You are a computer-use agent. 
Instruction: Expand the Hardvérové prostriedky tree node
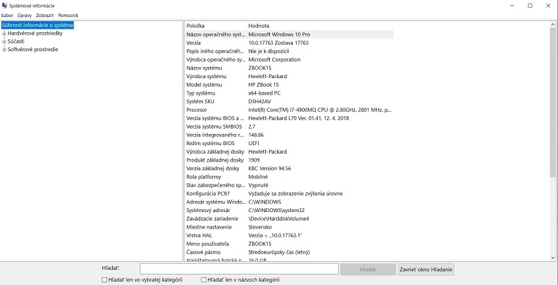point(4,33)
